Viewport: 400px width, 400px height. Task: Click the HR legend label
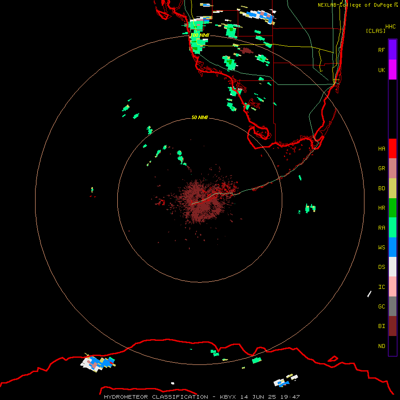pyautogui.click(x=381, y=208)
